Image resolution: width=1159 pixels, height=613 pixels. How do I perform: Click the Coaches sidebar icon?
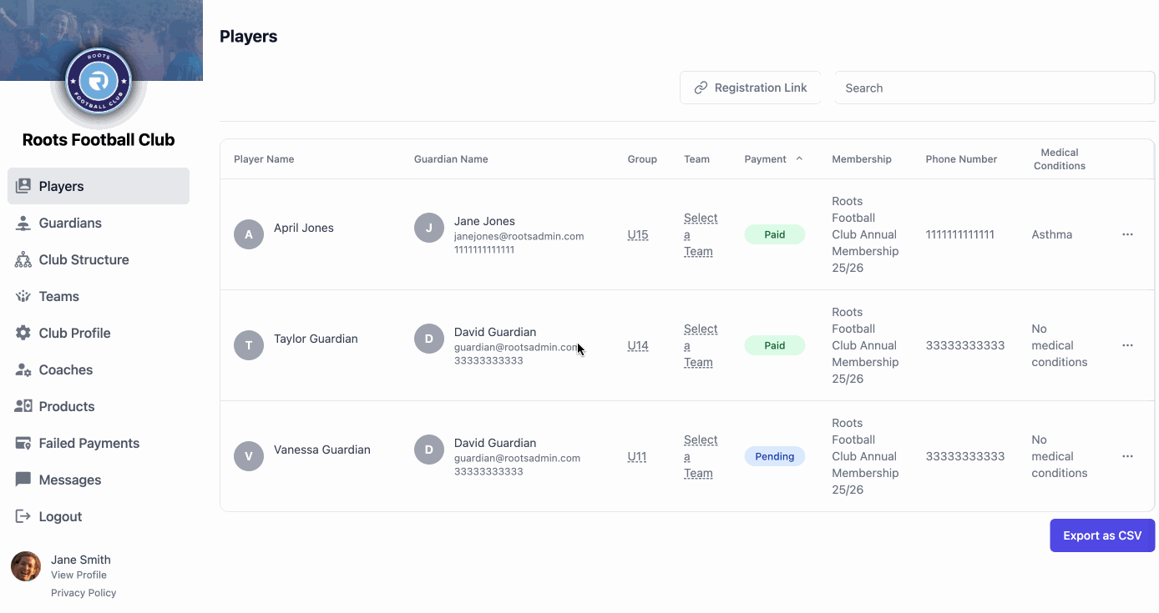(23, 369)
